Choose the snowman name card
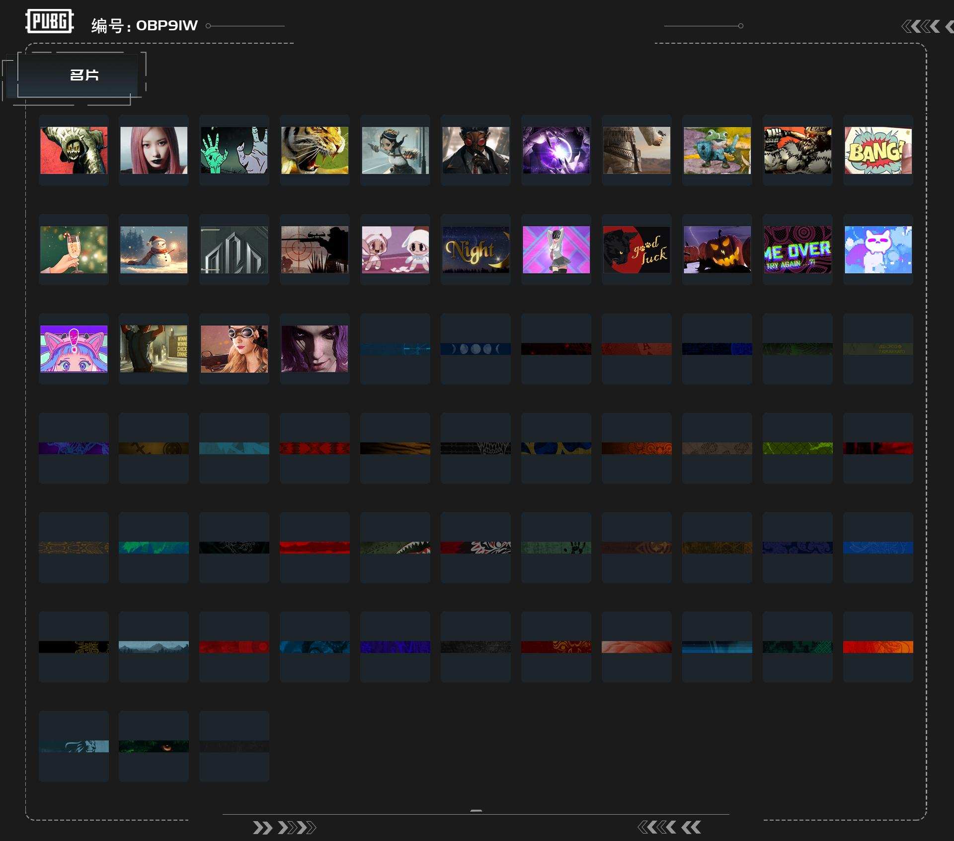Image resolution: width=954 pixels, height=841 pixels. pos(154,249)
